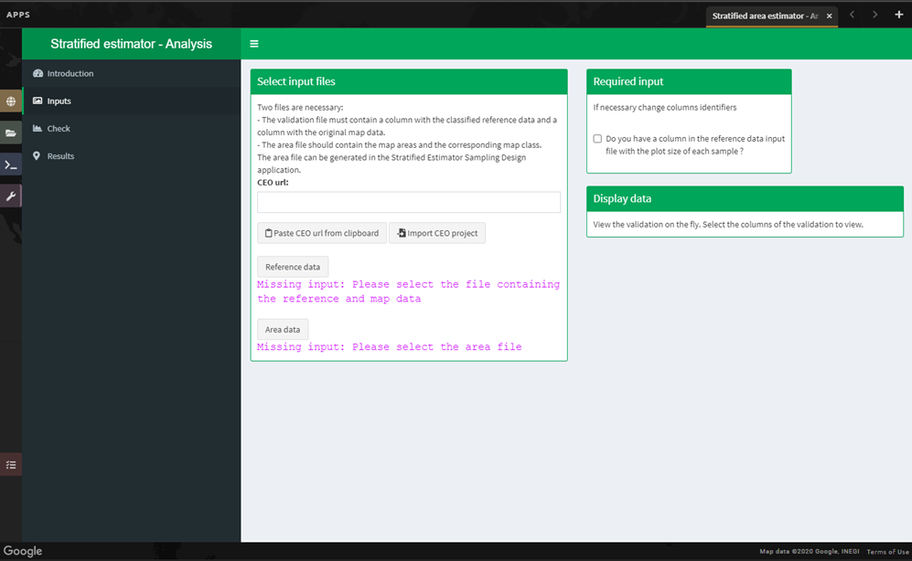The image size is (912, 561).
Task: Check the reference data plot size option
Action: [x=597, y=139]
